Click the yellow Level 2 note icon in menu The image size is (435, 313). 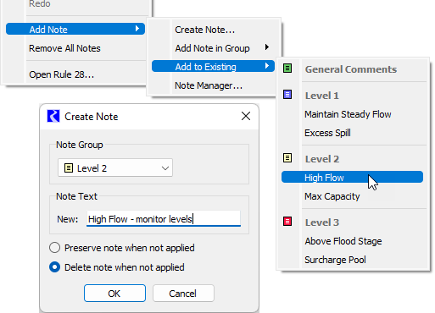287,157
